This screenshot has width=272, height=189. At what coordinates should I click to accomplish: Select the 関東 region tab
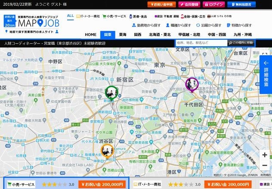(108, 35)
